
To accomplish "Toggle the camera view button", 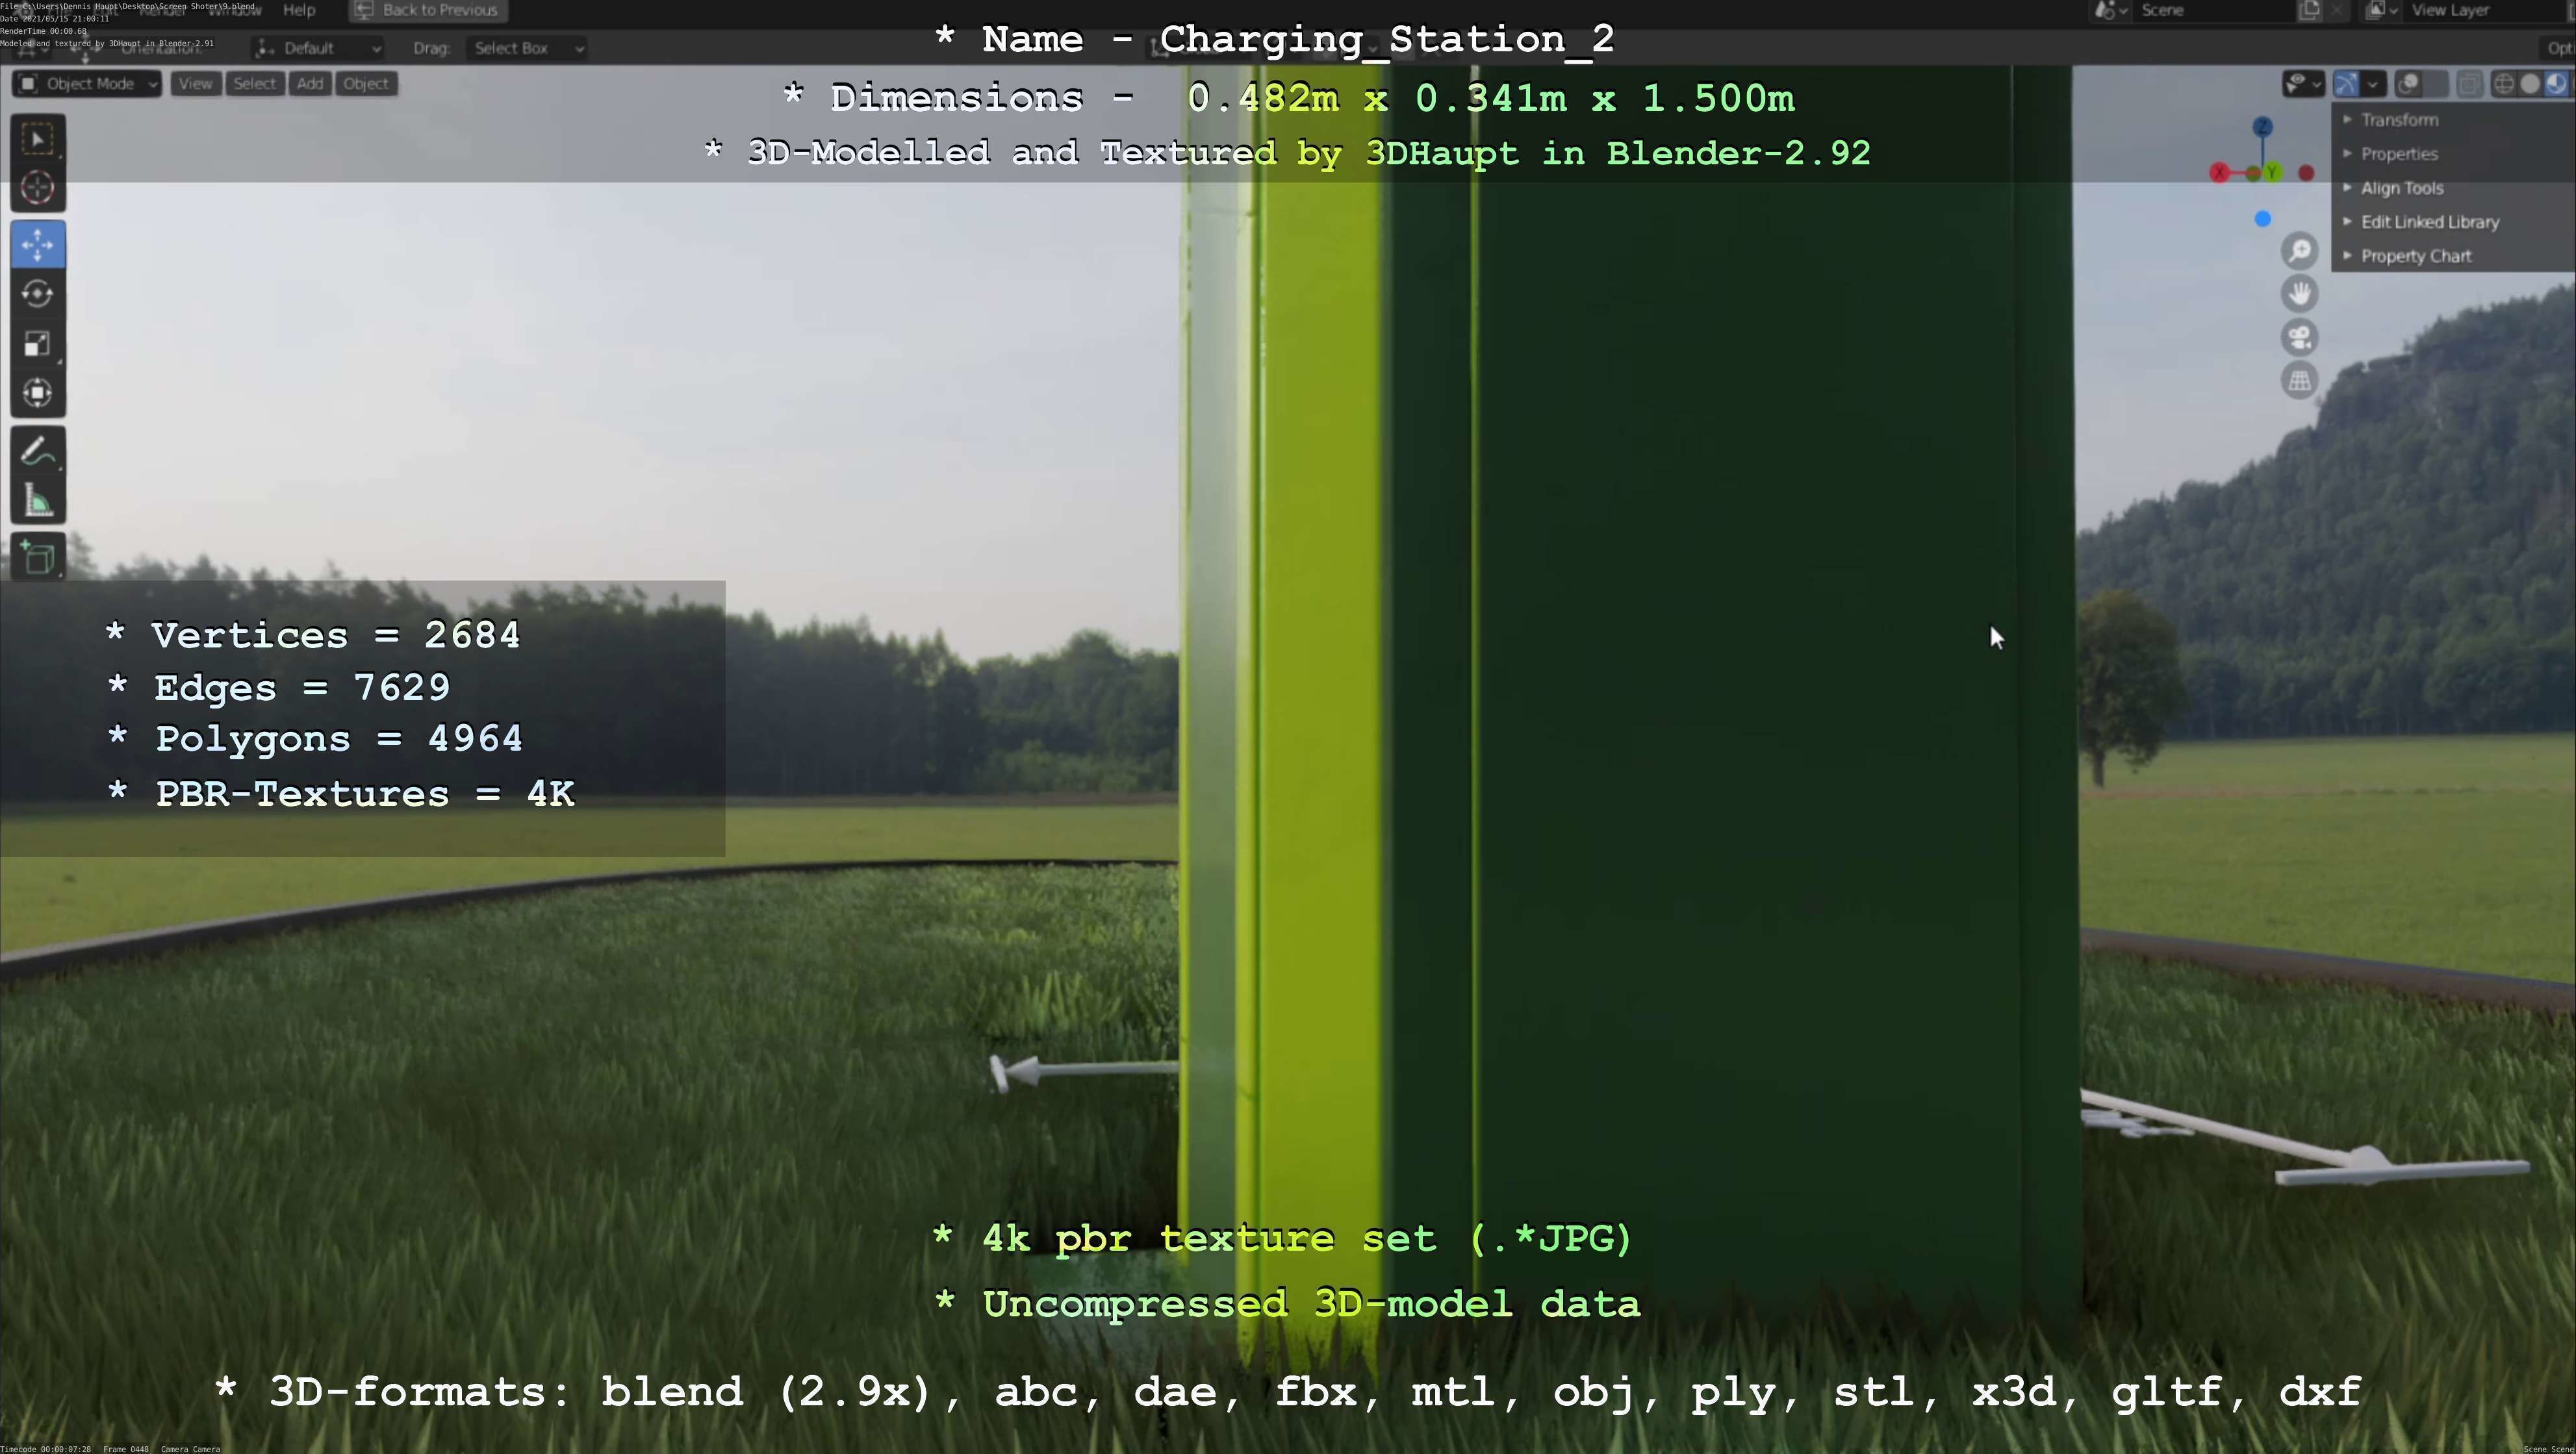I will tap(2300, 338).
